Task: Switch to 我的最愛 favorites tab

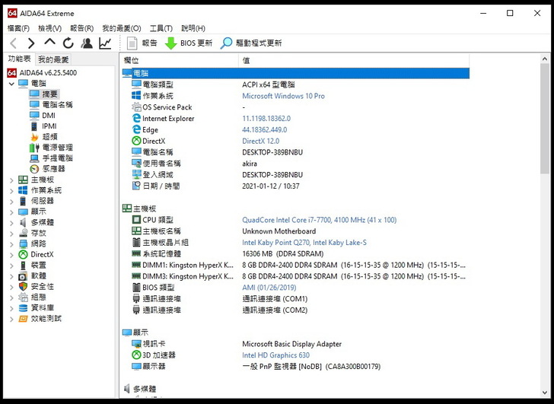Action: pyautogui.click(x=53, y=59)
